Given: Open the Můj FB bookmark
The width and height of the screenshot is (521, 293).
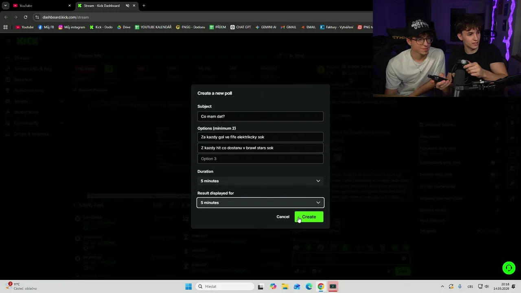Looking at the screenshot, I should tap(46, 27).
